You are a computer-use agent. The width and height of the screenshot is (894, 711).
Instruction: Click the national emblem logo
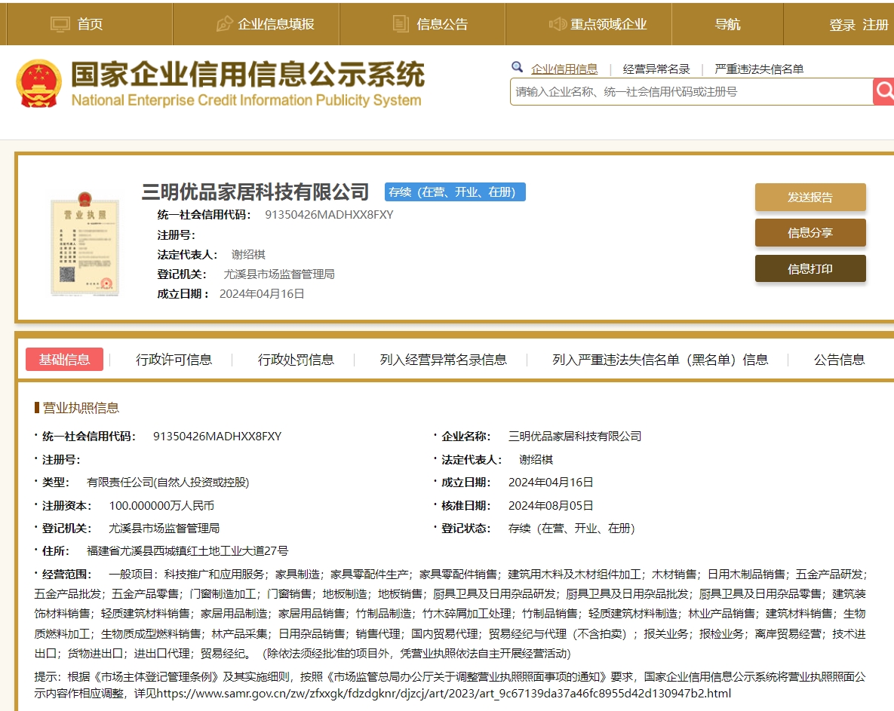38,84
